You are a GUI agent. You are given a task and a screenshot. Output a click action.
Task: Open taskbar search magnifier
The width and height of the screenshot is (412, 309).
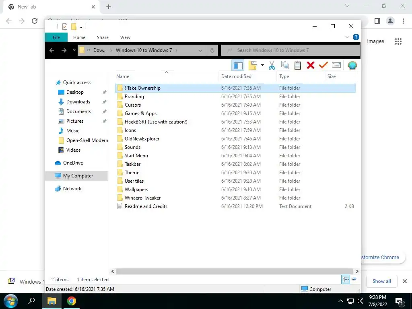(31, 301)
